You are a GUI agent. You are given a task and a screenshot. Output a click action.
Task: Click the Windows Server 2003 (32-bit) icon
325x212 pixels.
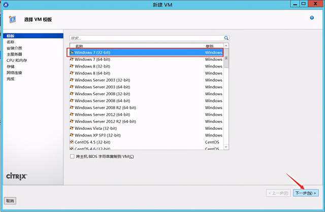coord(72,80)
